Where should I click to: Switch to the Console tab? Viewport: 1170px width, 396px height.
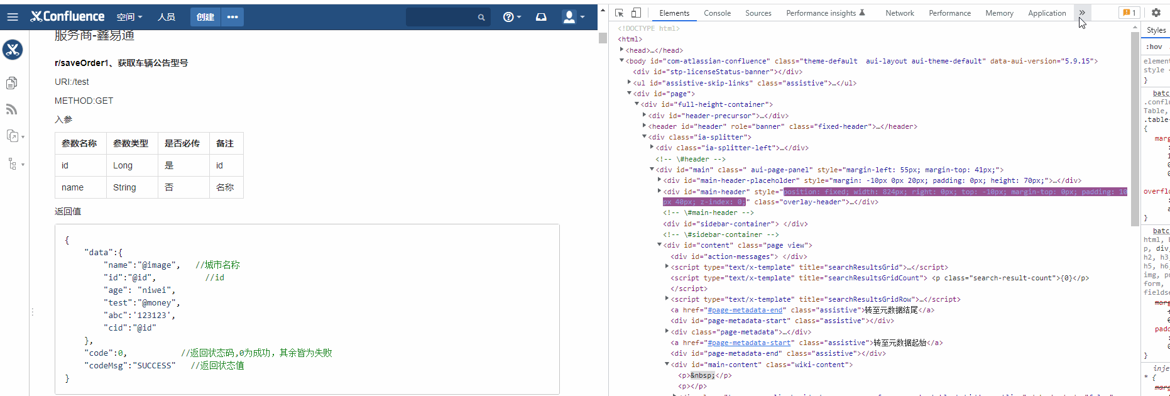click(717, 13)
